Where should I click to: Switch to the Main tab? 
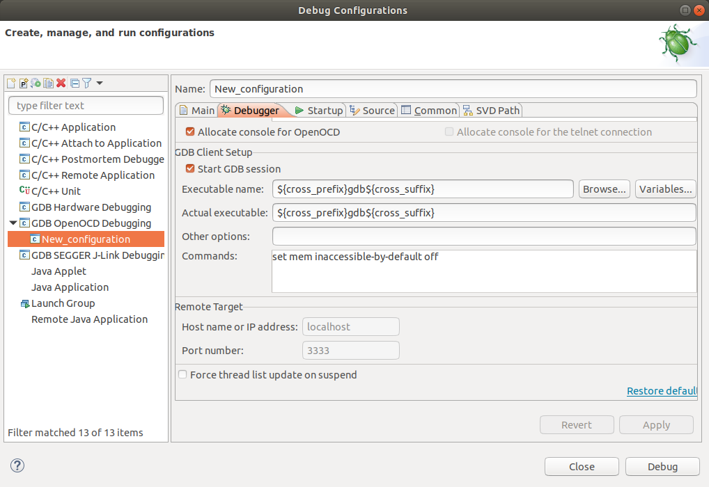point(197,110)
